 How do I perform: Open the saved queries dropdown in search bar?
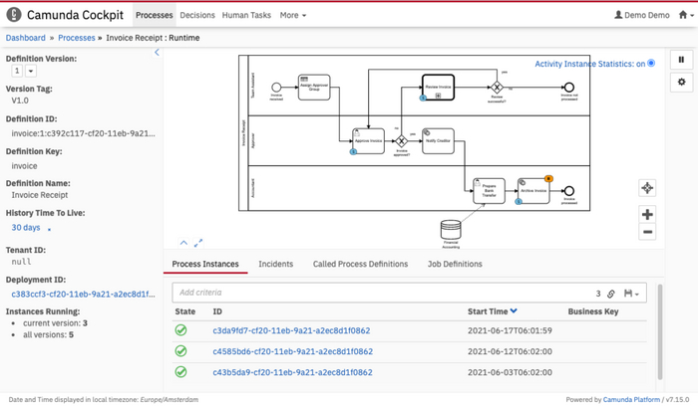pos(631,294)
